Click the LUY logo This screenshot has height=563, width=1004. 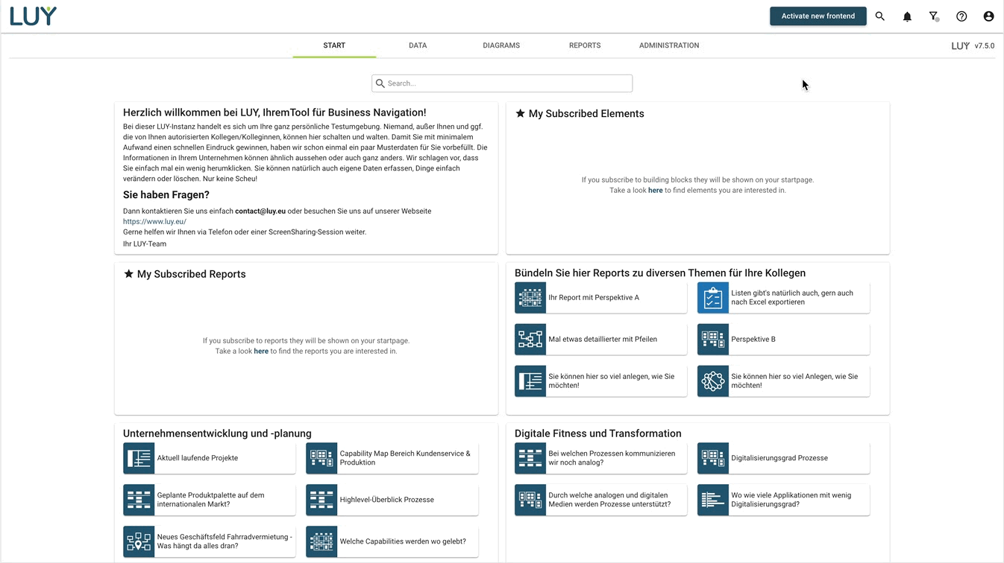pos(34,16)
